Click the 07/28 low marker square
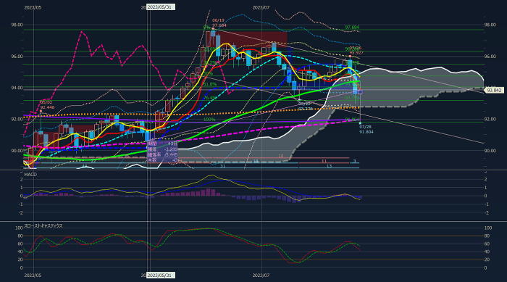Screen dimensions: 507x282 pyautogui.click(x=360, y=123)
